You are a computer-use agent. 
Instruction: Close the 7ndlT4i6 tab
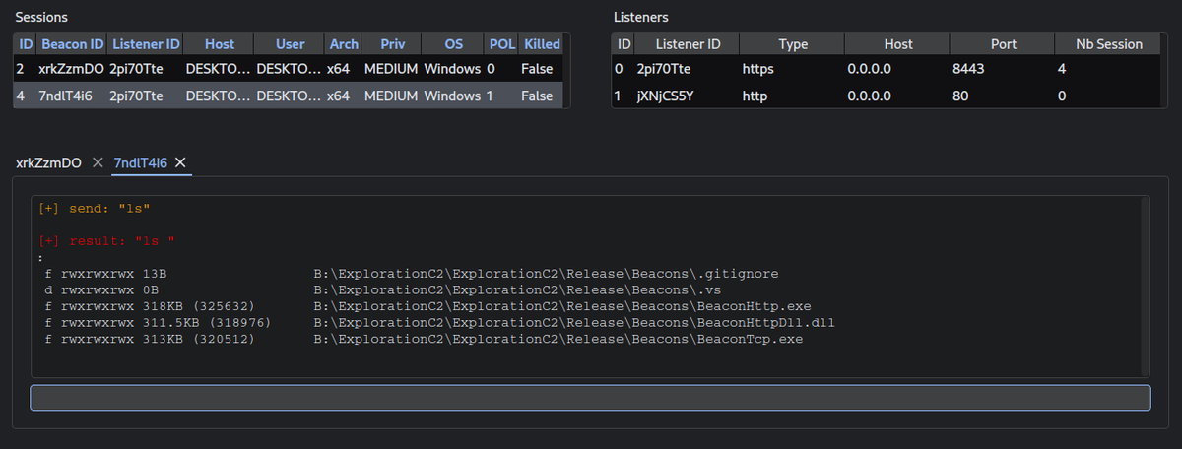pos(180,162)
